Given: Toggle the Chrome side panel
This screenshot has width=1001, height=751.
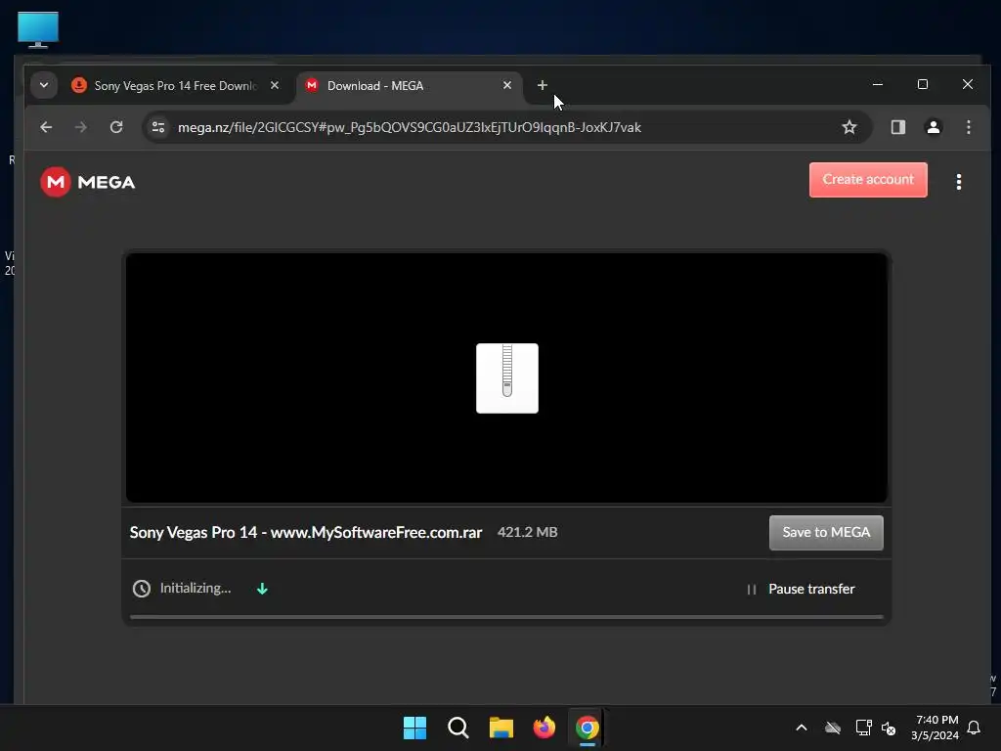Looking at the screenshot, I should point(898,127).
